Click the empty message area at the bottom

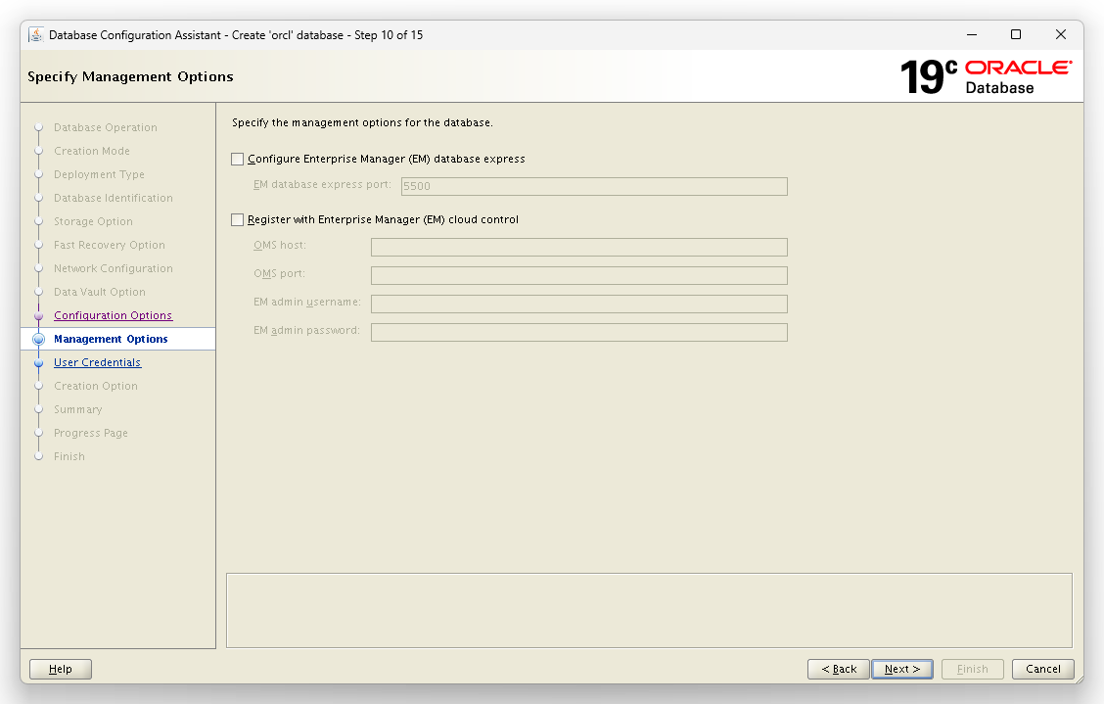649,610
